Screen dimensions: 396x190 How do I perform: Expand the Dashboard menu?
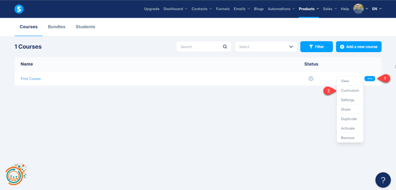pyautogui.click(x=175, y=9)
